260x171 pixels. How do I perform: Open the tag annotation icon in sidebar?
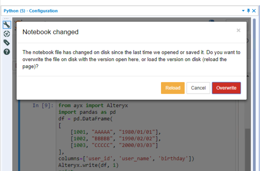point(7,43)
